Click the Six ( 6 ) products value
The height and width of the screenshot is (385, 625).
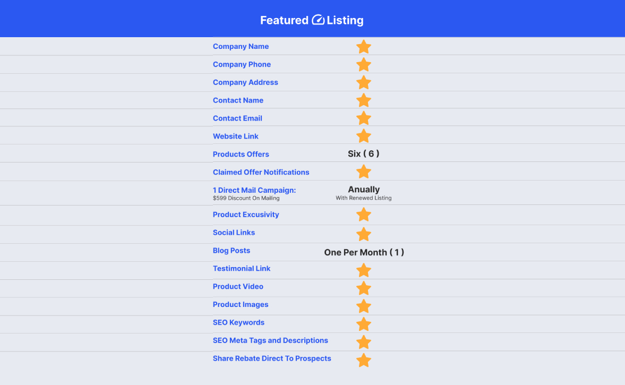pyautogui.click(x=364, y=154)
